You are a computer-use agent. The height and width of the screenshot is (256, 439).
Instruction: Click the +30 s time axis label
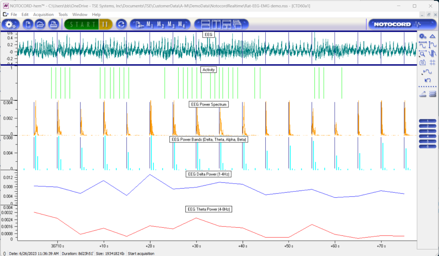click(196, 246)
